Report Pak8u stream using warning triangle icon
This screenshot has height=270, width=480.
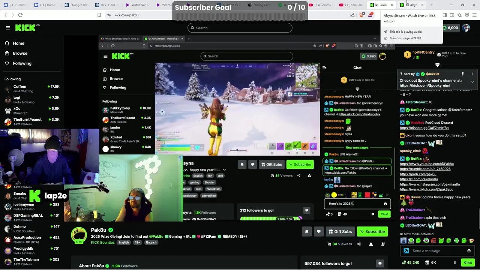[x=371, y=244]
